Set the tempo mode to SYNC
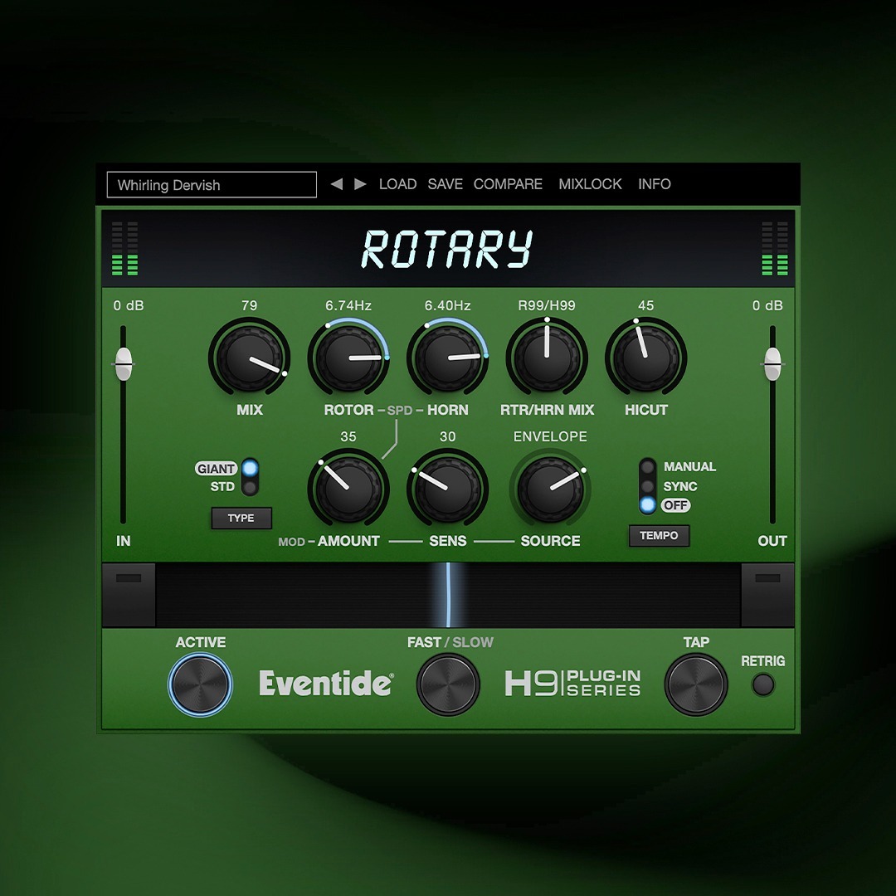The image size is (896, 896). [x=650, y=486]
